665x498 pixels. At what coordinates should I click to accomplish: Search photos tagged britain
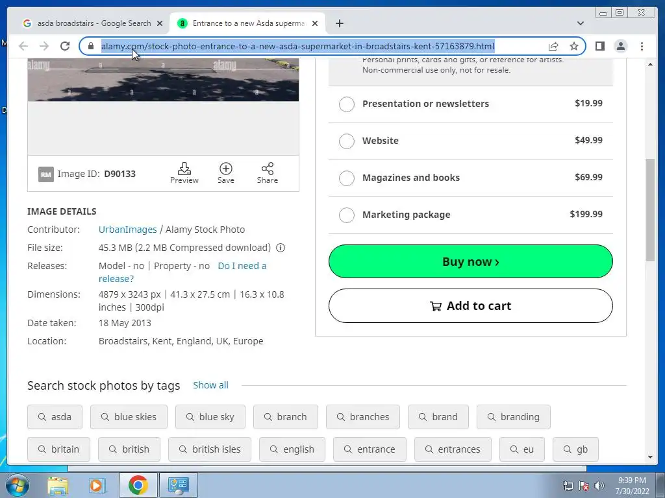point(58,449)
